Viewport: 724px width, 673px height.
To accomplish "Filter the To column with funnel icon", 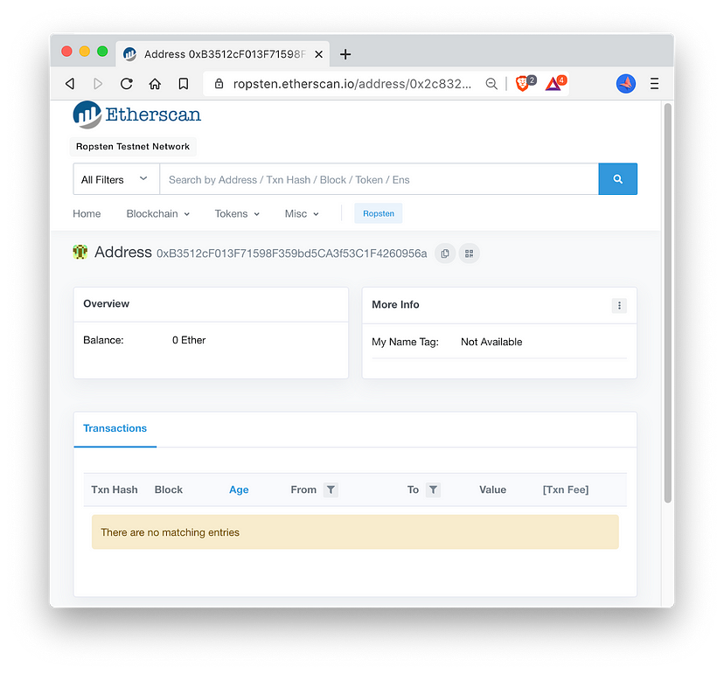I will tap(433, 489).
